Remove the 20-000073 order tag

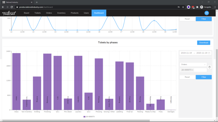(192, 70)
